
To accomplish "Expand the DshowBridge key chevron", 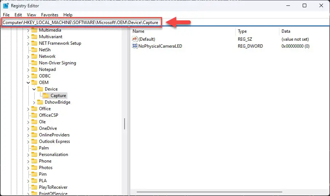I will [x=34, y=102].
